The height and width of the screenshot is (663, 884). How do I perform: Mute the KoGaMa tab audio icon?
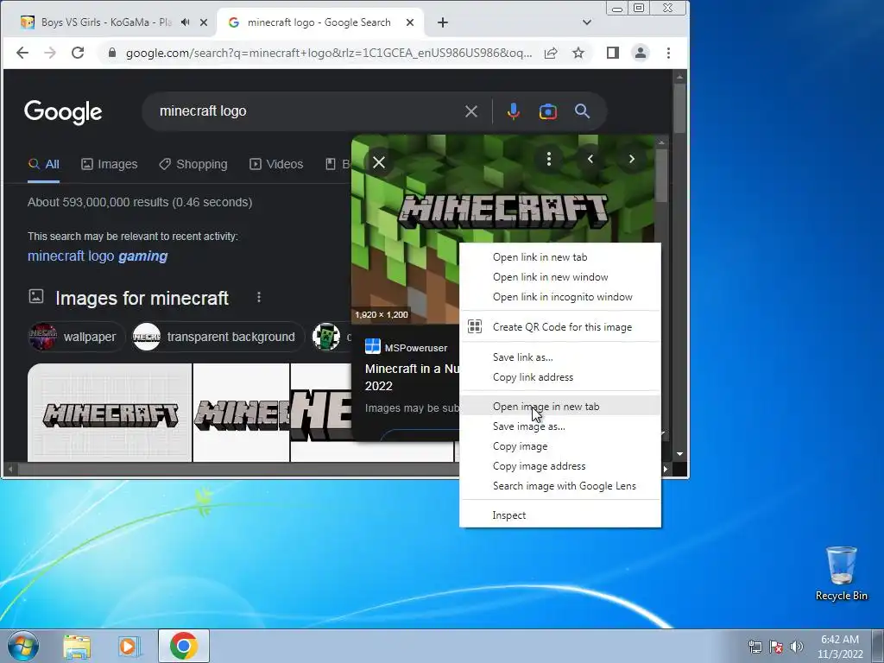pyautogui.click(x=185, y=22)
